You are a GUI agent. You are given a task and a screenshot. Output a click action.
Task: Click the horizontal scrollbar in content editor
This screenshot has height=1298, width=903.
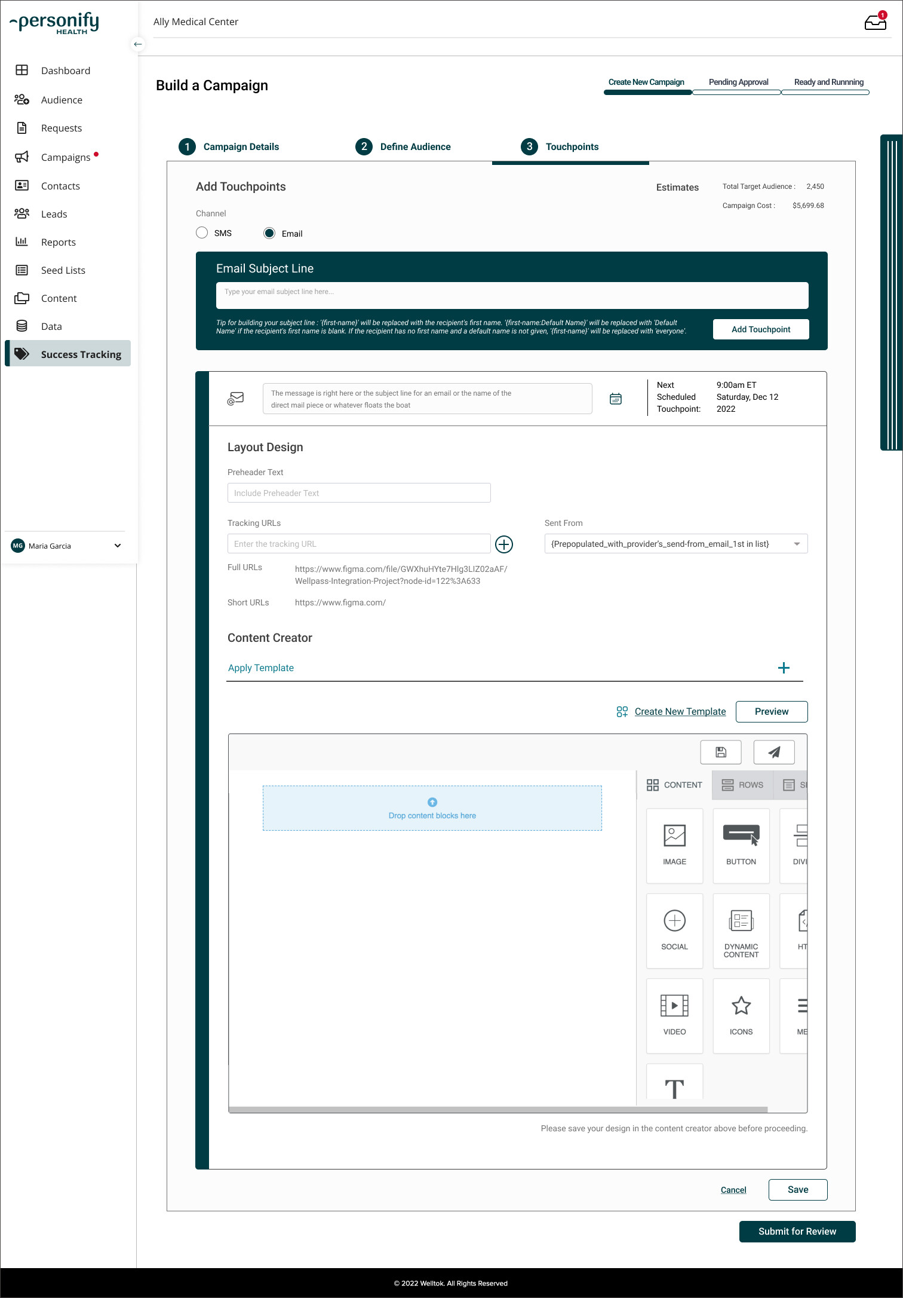[x=498, y=1110]
